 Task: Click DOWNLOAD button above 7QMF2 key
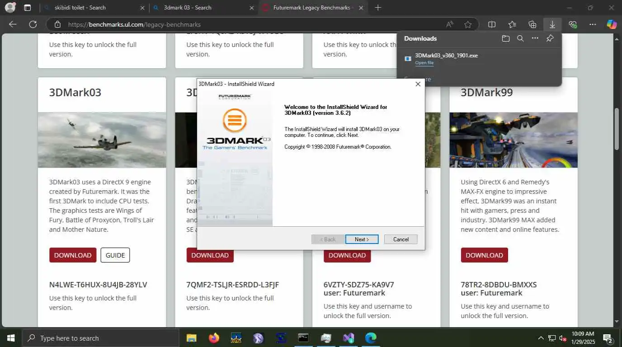(210, 255)
